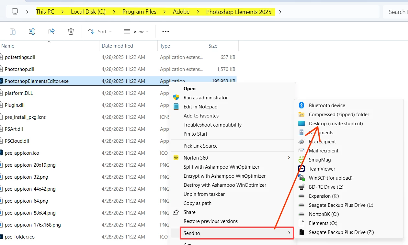Select the file pse_appicon_64.png
The width and height of the screenshot is (408, 245).
pyautogui.click(x=27, y=201)
